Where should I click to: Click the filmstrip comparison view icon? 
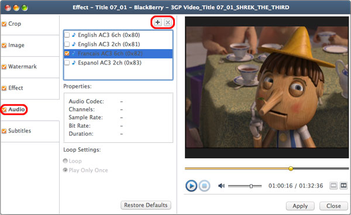(x=343, y=185)
